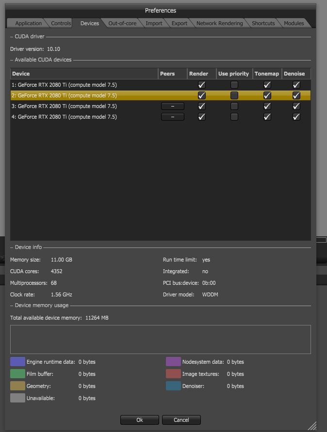Open the Export tab

(x=179, y=23)
